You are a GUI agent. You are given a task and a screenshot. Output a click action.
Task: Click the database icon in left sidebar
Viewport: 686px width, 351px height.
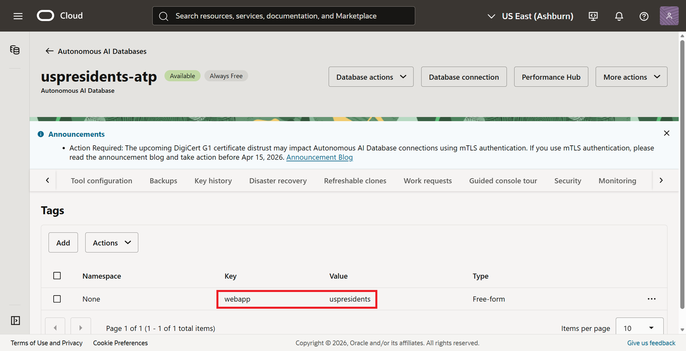point(15,50)
